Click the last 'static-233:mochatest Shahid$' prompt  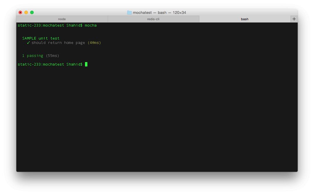coord(50,64)
